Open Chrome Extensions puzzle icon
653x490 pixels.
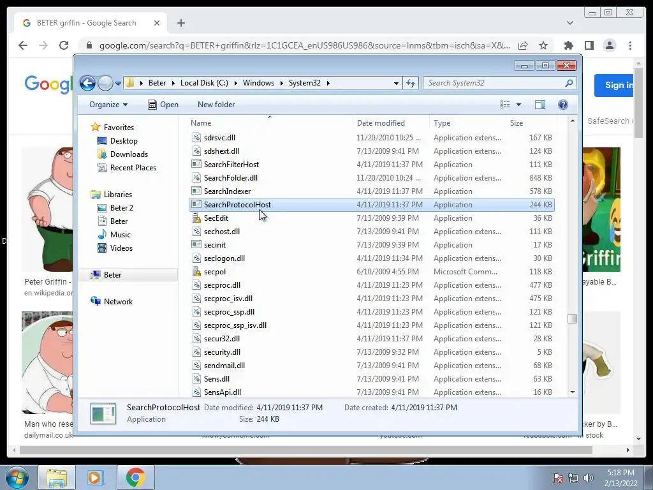(568, 45)
